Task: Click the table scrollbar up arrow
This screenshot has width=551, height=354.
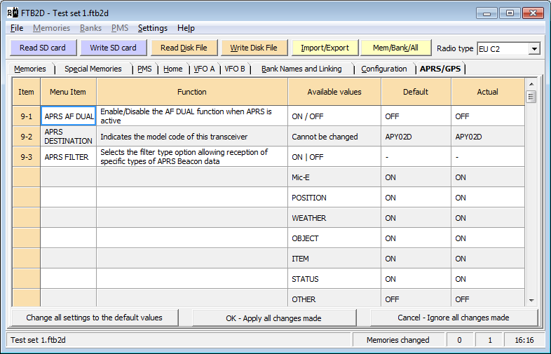Action: coord(531,84)
